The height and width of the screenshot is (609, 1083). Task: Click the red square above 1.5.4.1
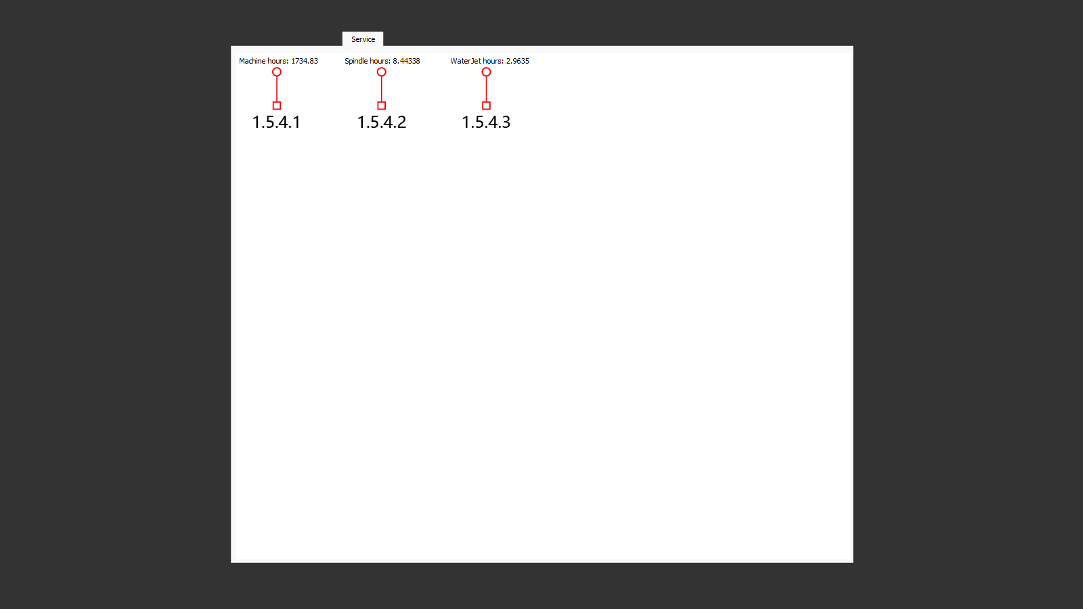(277, 106)
